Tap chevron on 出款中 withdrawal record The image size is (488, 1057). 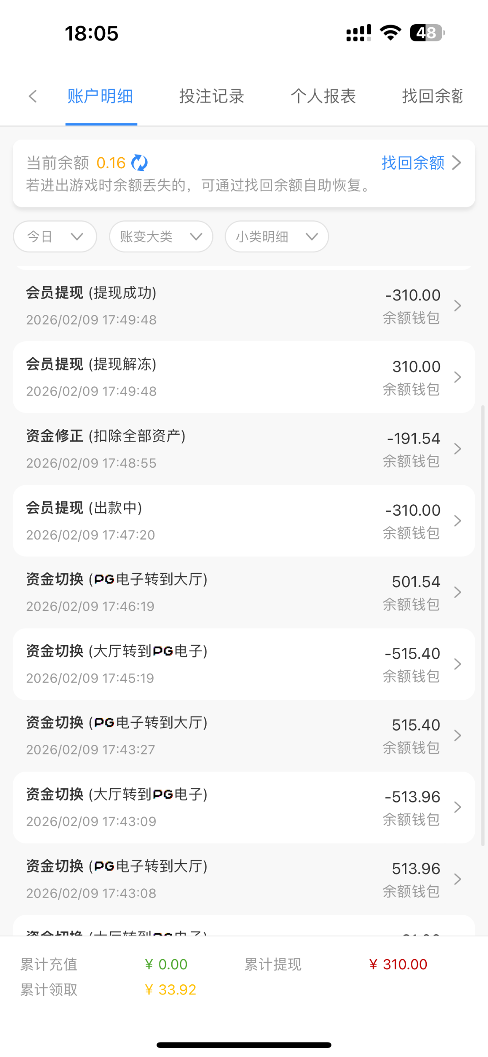pos(458,521)
